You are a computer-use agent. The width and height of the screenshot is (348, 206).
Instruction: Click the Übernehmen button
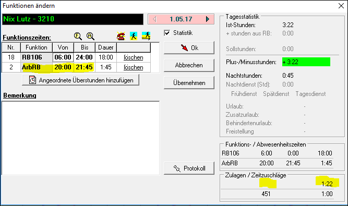[x=189, y=83]
